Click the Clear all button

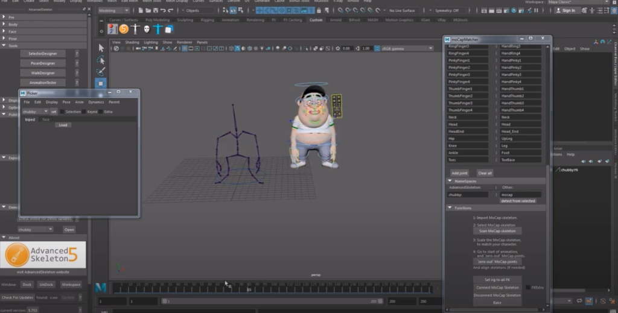coord(485,173)
